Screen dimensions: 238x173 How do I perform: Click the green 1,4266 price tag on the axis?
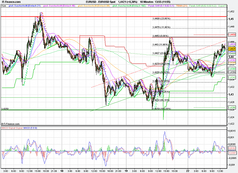click(x=232, y=107)
